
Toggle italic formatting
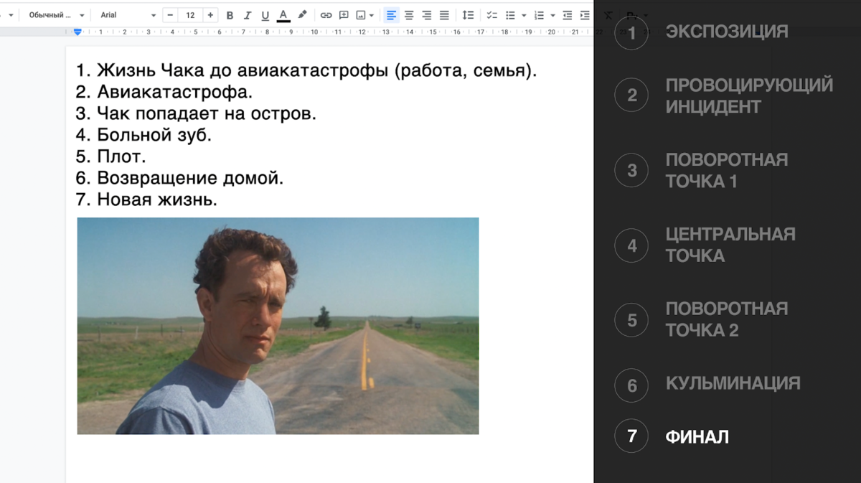(x=248, y=15)
